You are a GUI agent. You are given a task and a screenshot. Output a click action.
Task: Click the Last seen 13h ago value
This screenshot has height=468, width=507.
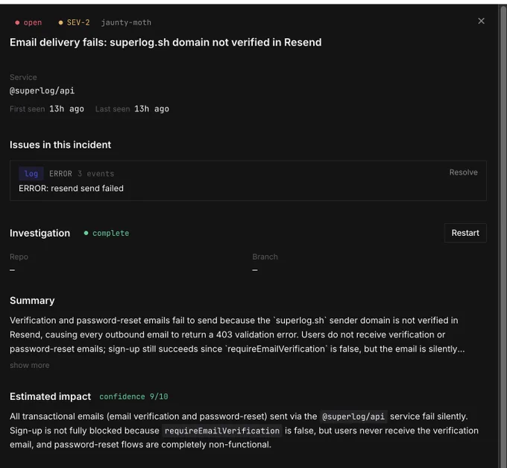(151, 109)
